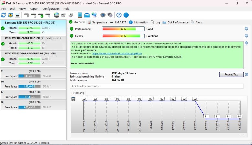The width and height of the screenshot is (252, 145).
Task: Click the second gray drives toolbar icon
Action: coord(71,15)
